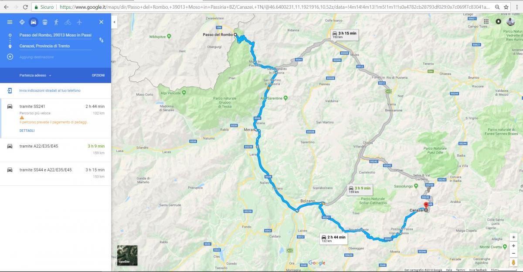The width and height of the screenshot is (523, 272).
Task: Open the Partenza adesso dropdown
Action: (x=35, y=75)
